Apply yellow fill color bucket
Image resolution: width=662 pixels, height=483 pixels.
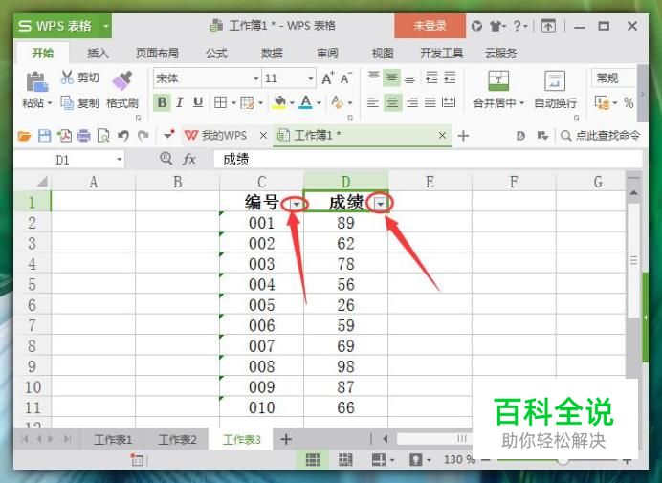279,102
